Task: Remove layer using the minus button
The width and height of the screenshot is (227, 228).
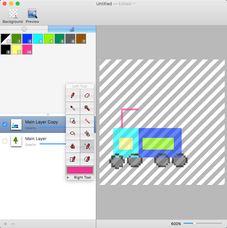Action: 13,224
